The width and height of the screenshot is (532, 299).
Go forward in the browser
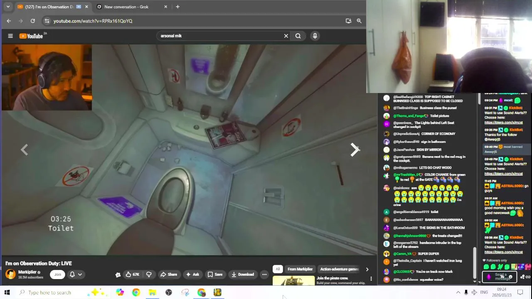21,21
